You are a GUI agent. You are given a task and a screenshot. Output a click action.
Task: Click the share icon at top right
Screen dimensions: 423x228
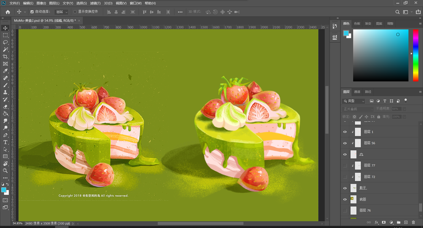418,12
